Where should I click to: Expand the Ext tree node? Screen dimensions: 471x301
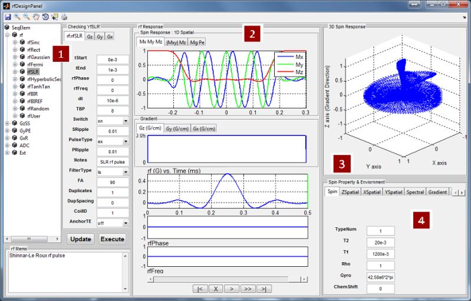[7, 153]
